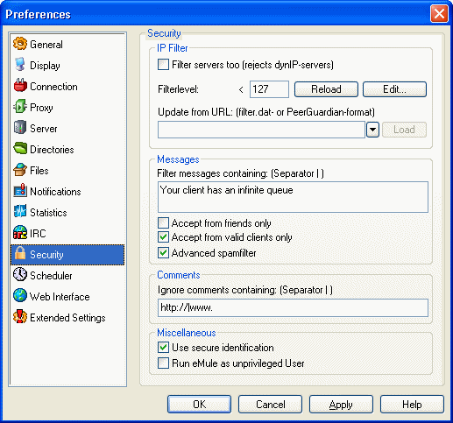Switch to the Web Interface page
This screenshot has height=423, width=453.
click(60, 297)
